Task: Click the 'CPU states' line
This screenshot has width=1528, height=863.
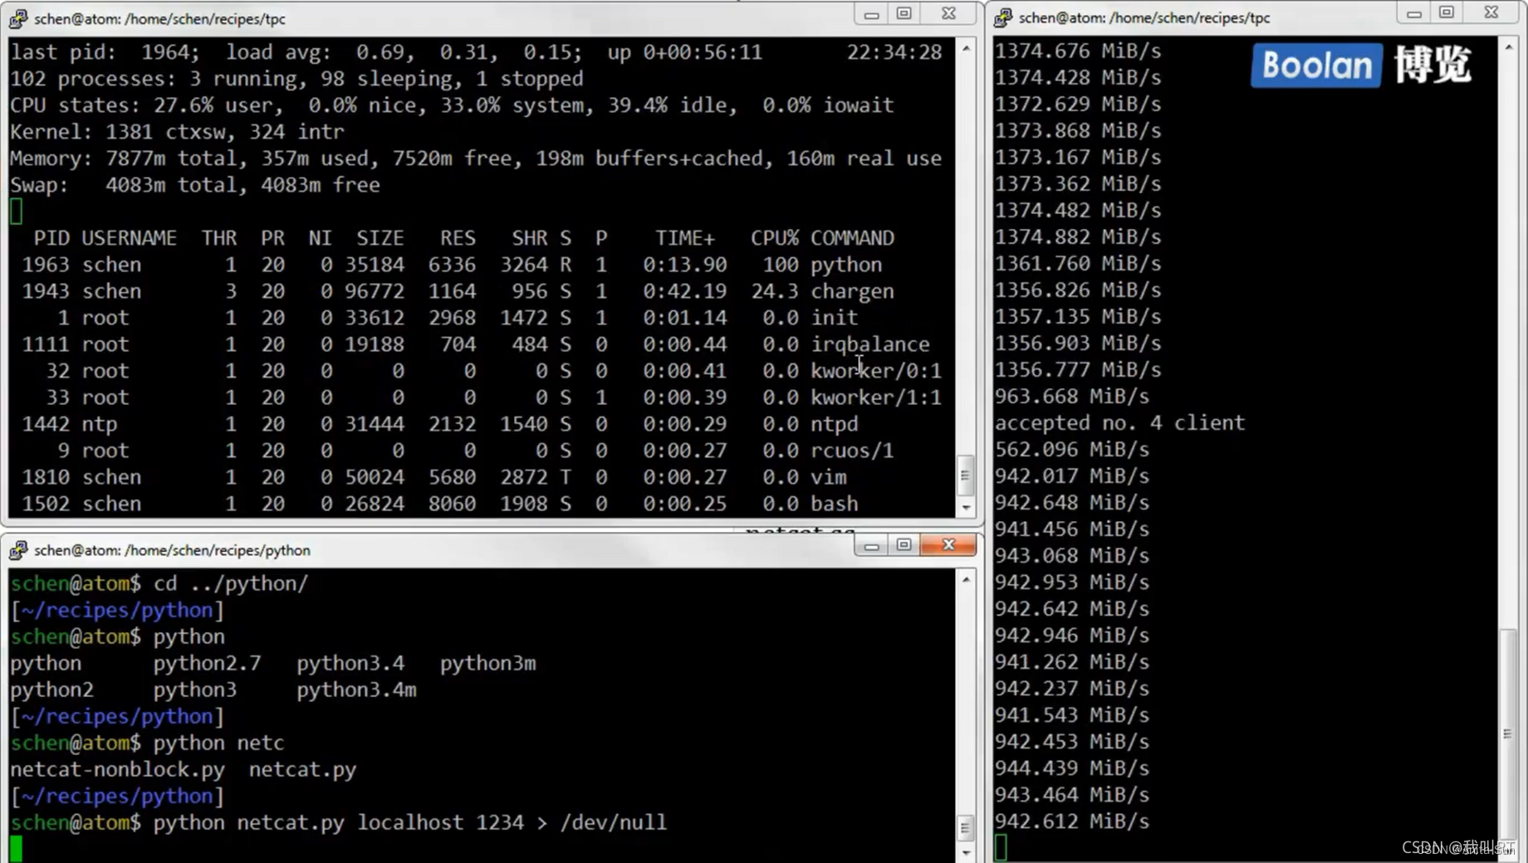Action: pyautogui.click(x=453, y=105)
